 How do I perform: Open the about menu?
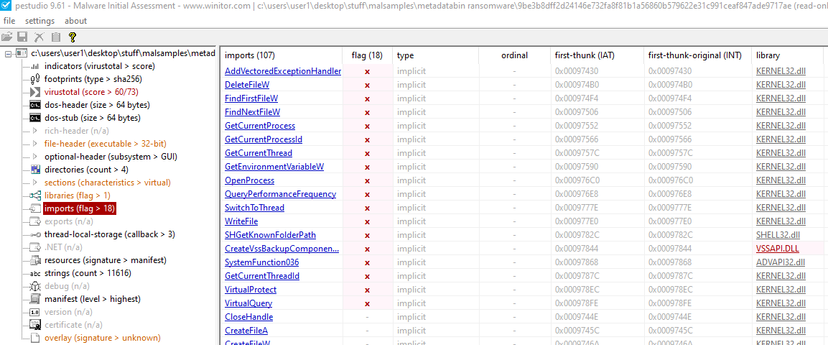(76, 21)
